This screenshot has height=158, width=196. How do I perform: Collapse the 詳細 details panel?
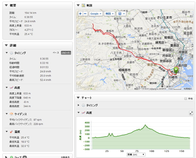(6, 45)
